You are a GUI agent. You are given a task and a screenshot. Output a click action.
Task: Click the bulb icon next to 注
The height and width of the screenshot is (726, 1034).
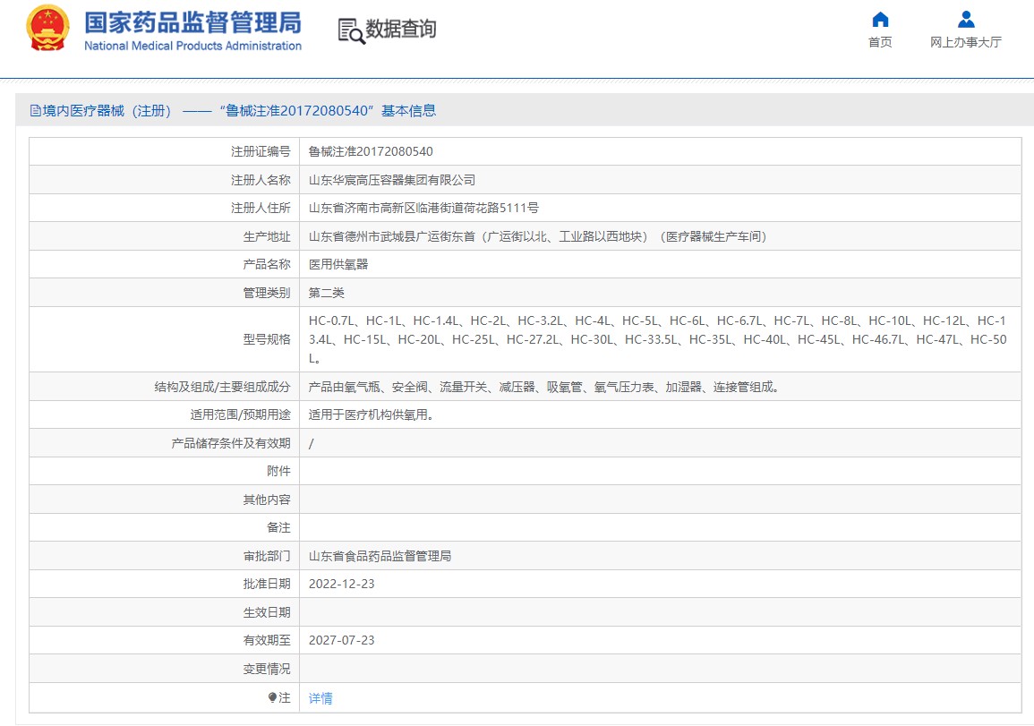point(272,697)
